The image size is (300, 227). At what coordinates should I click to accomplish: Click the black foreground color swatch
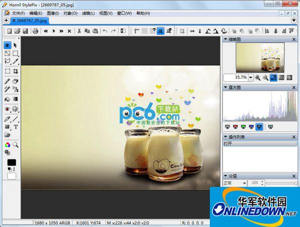[x=12, y=162]
